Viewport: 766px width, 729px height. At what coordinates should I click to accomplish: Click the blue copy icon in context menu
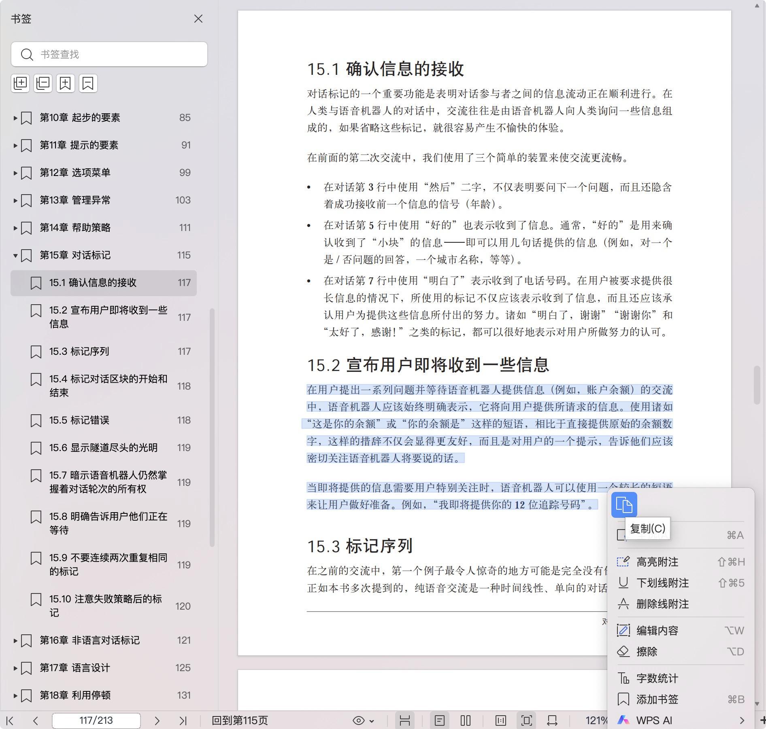pyautogui.click(x=624, y=505)
